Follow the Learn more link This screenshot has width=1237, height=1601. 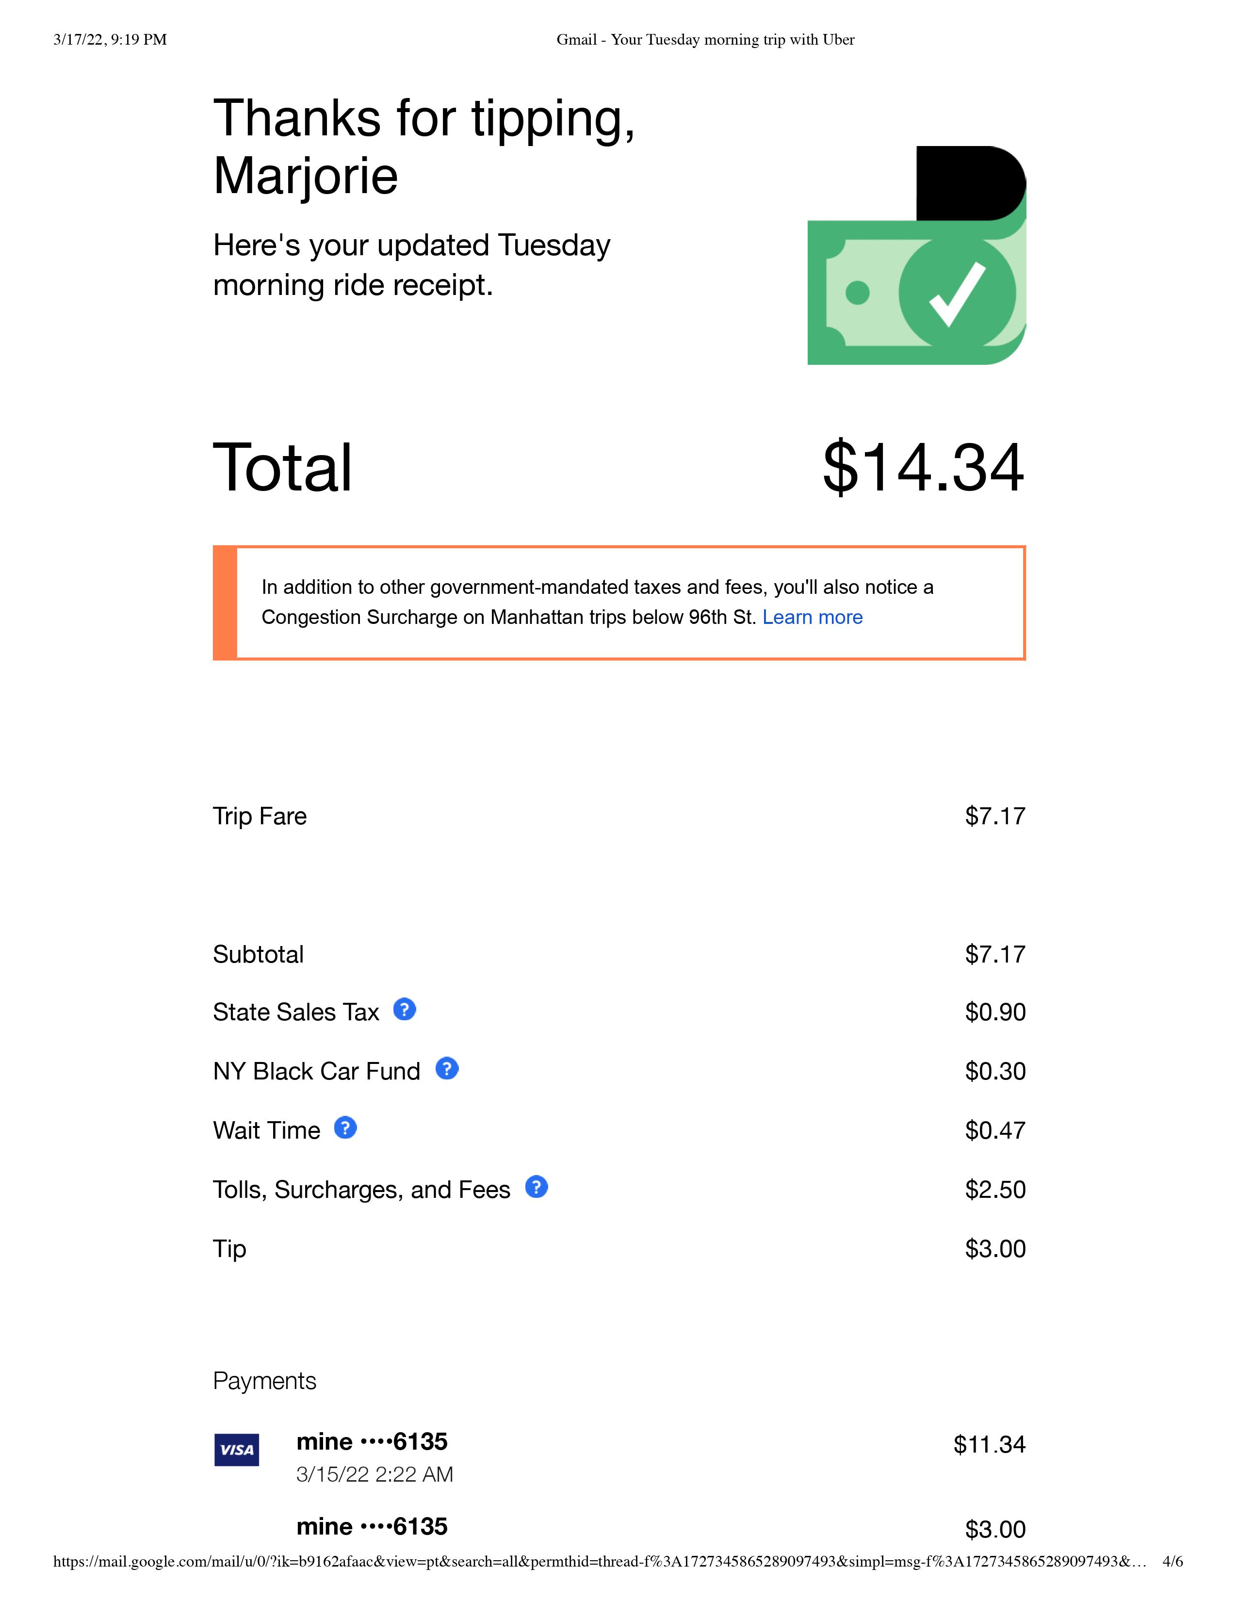point(812,617)
